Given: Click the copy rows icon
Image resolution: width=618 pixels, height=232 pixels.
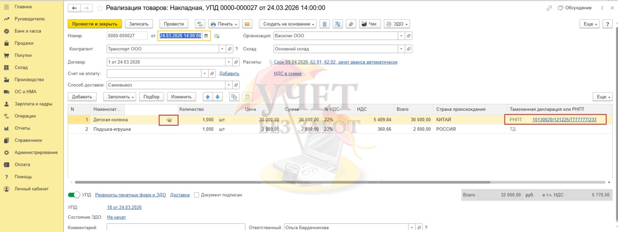Looking at the screenshot, I should pos(234,97).
